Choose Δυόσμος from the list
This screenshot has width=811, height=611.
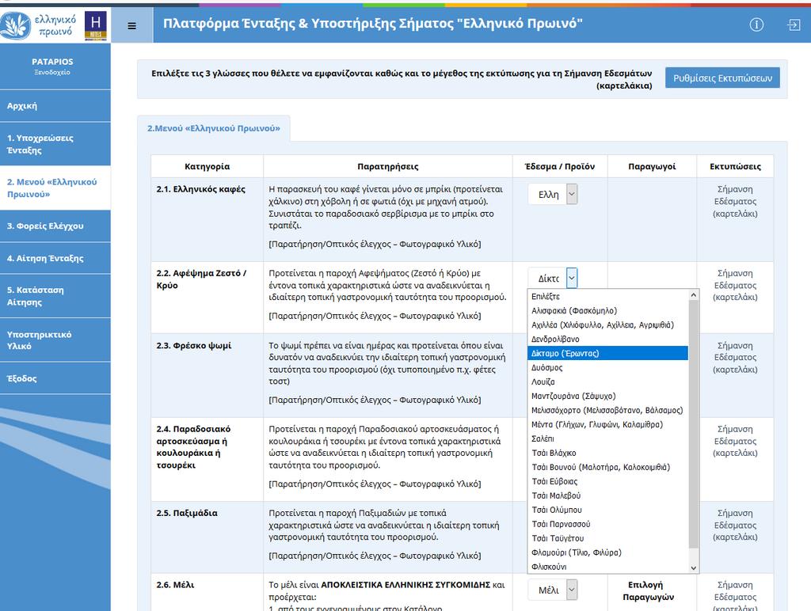click(608, 367)
